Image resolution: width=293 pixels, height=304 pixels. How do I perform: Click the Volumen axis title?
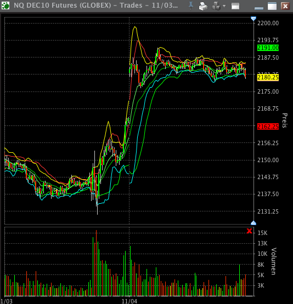point(274,261)
